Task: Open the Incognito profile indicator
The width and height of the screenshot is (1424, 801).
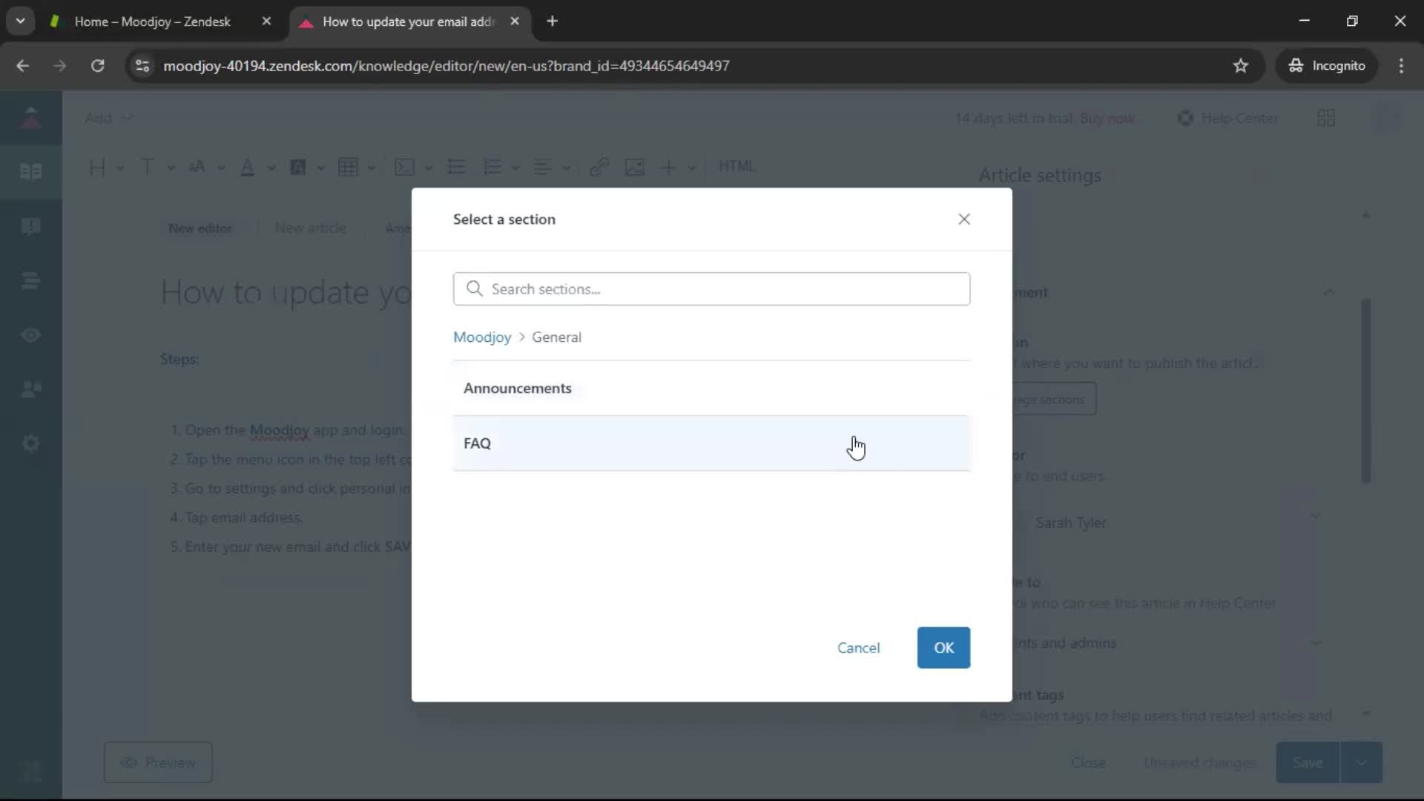Action: [x=1326, y=65]
